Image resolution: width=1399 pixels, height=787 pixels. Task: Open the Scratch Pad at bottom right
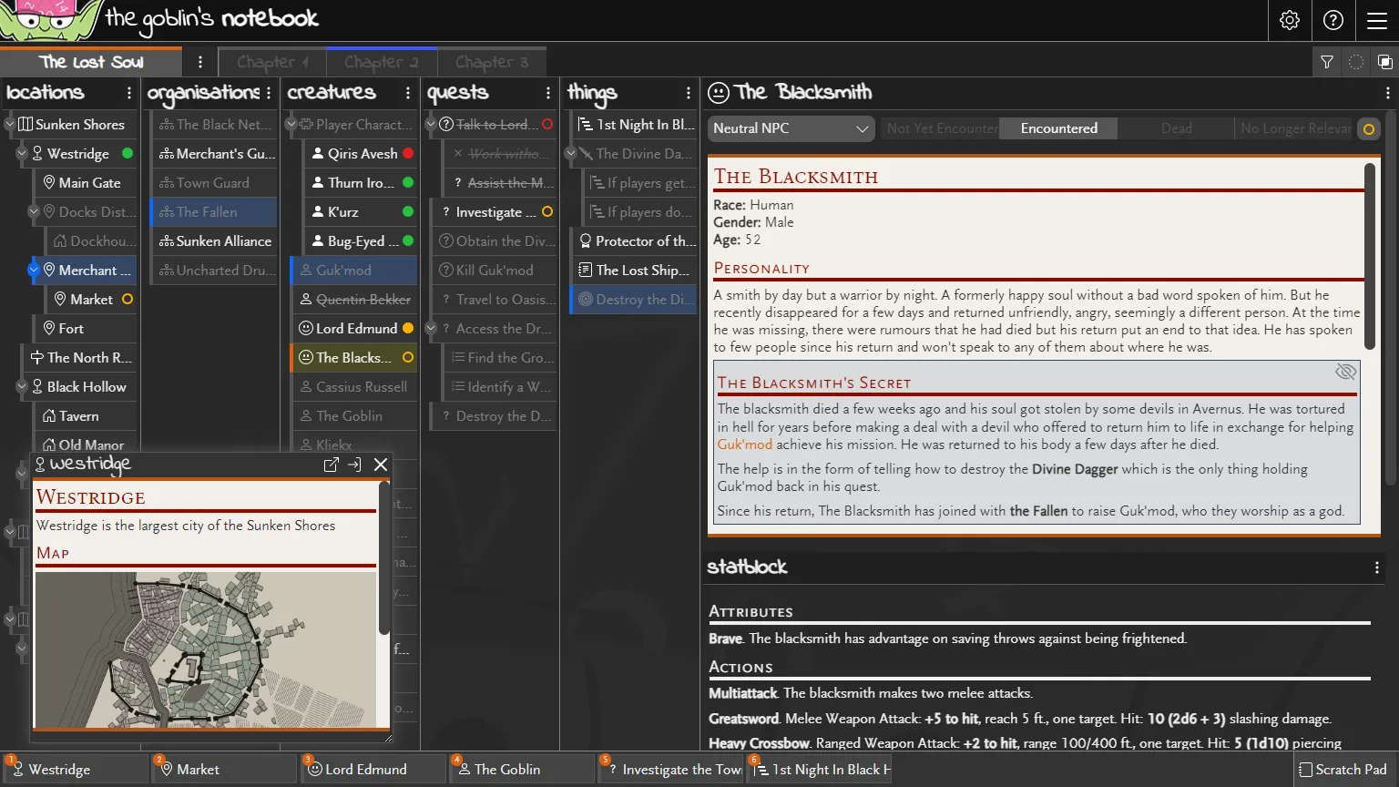(x=1343, y=769)
